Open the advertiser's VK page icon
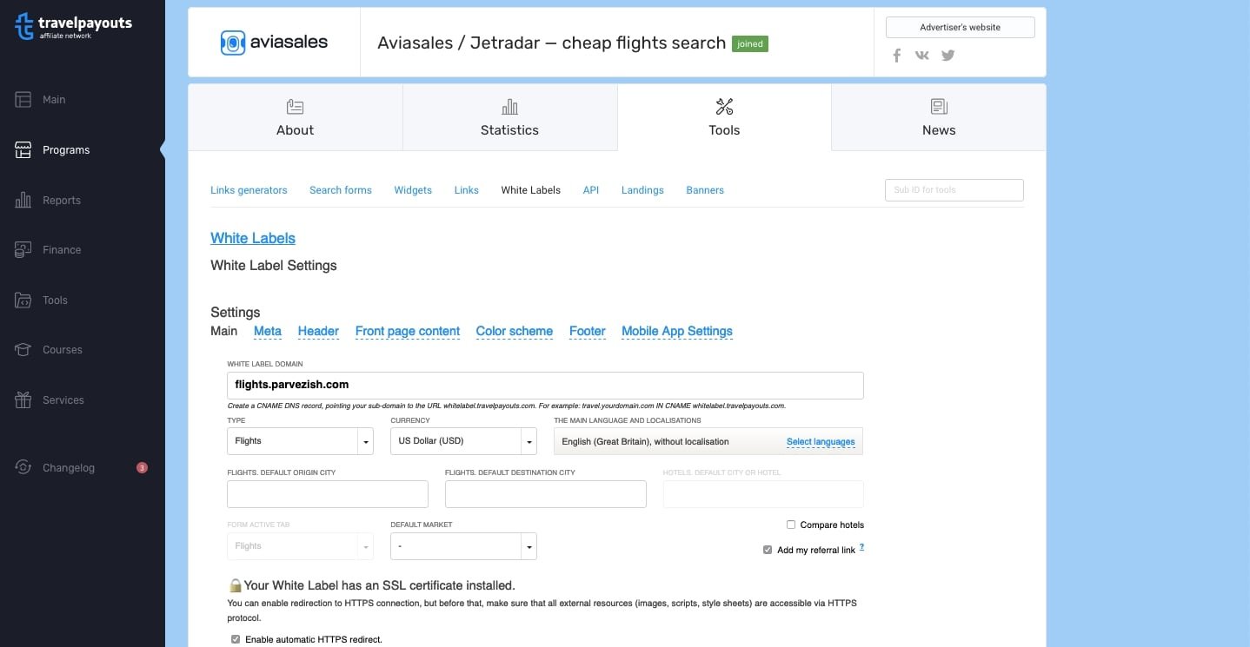1250x647 pixels. (x=922, y=56)
